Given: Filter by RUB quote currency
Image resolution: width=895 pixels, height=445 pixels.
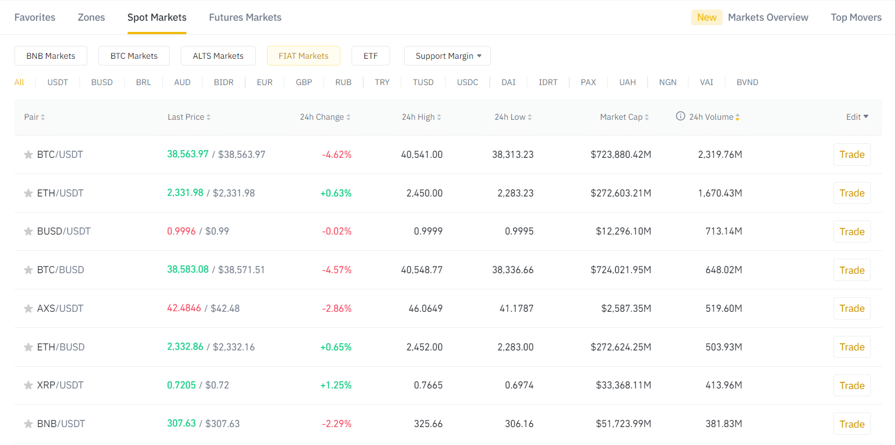Looking at the screenshot, I should click(344, 82).
